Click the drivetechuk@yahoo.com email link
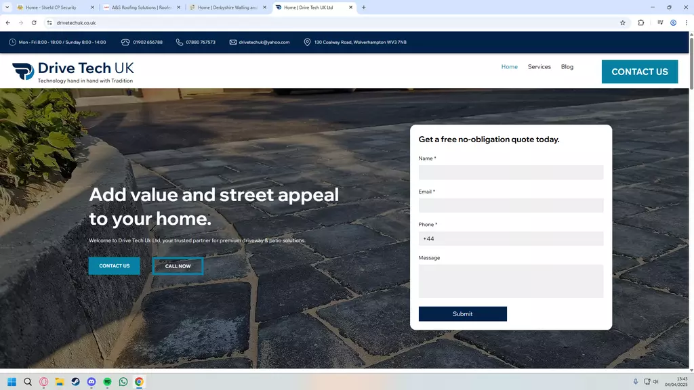Screen dimensions: 694x390 [264, 43]
